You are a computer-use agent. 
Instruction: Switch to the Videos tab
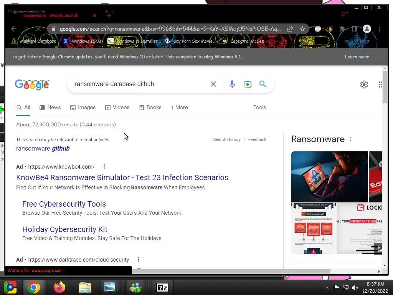click(117, 108)
